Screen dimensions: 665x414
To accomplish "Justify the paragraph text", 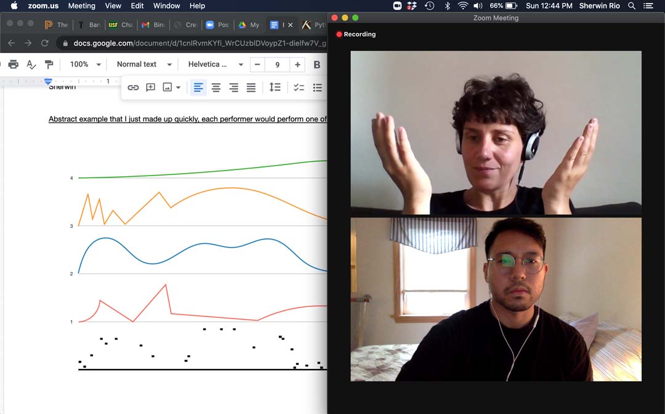I will [251, 87].
